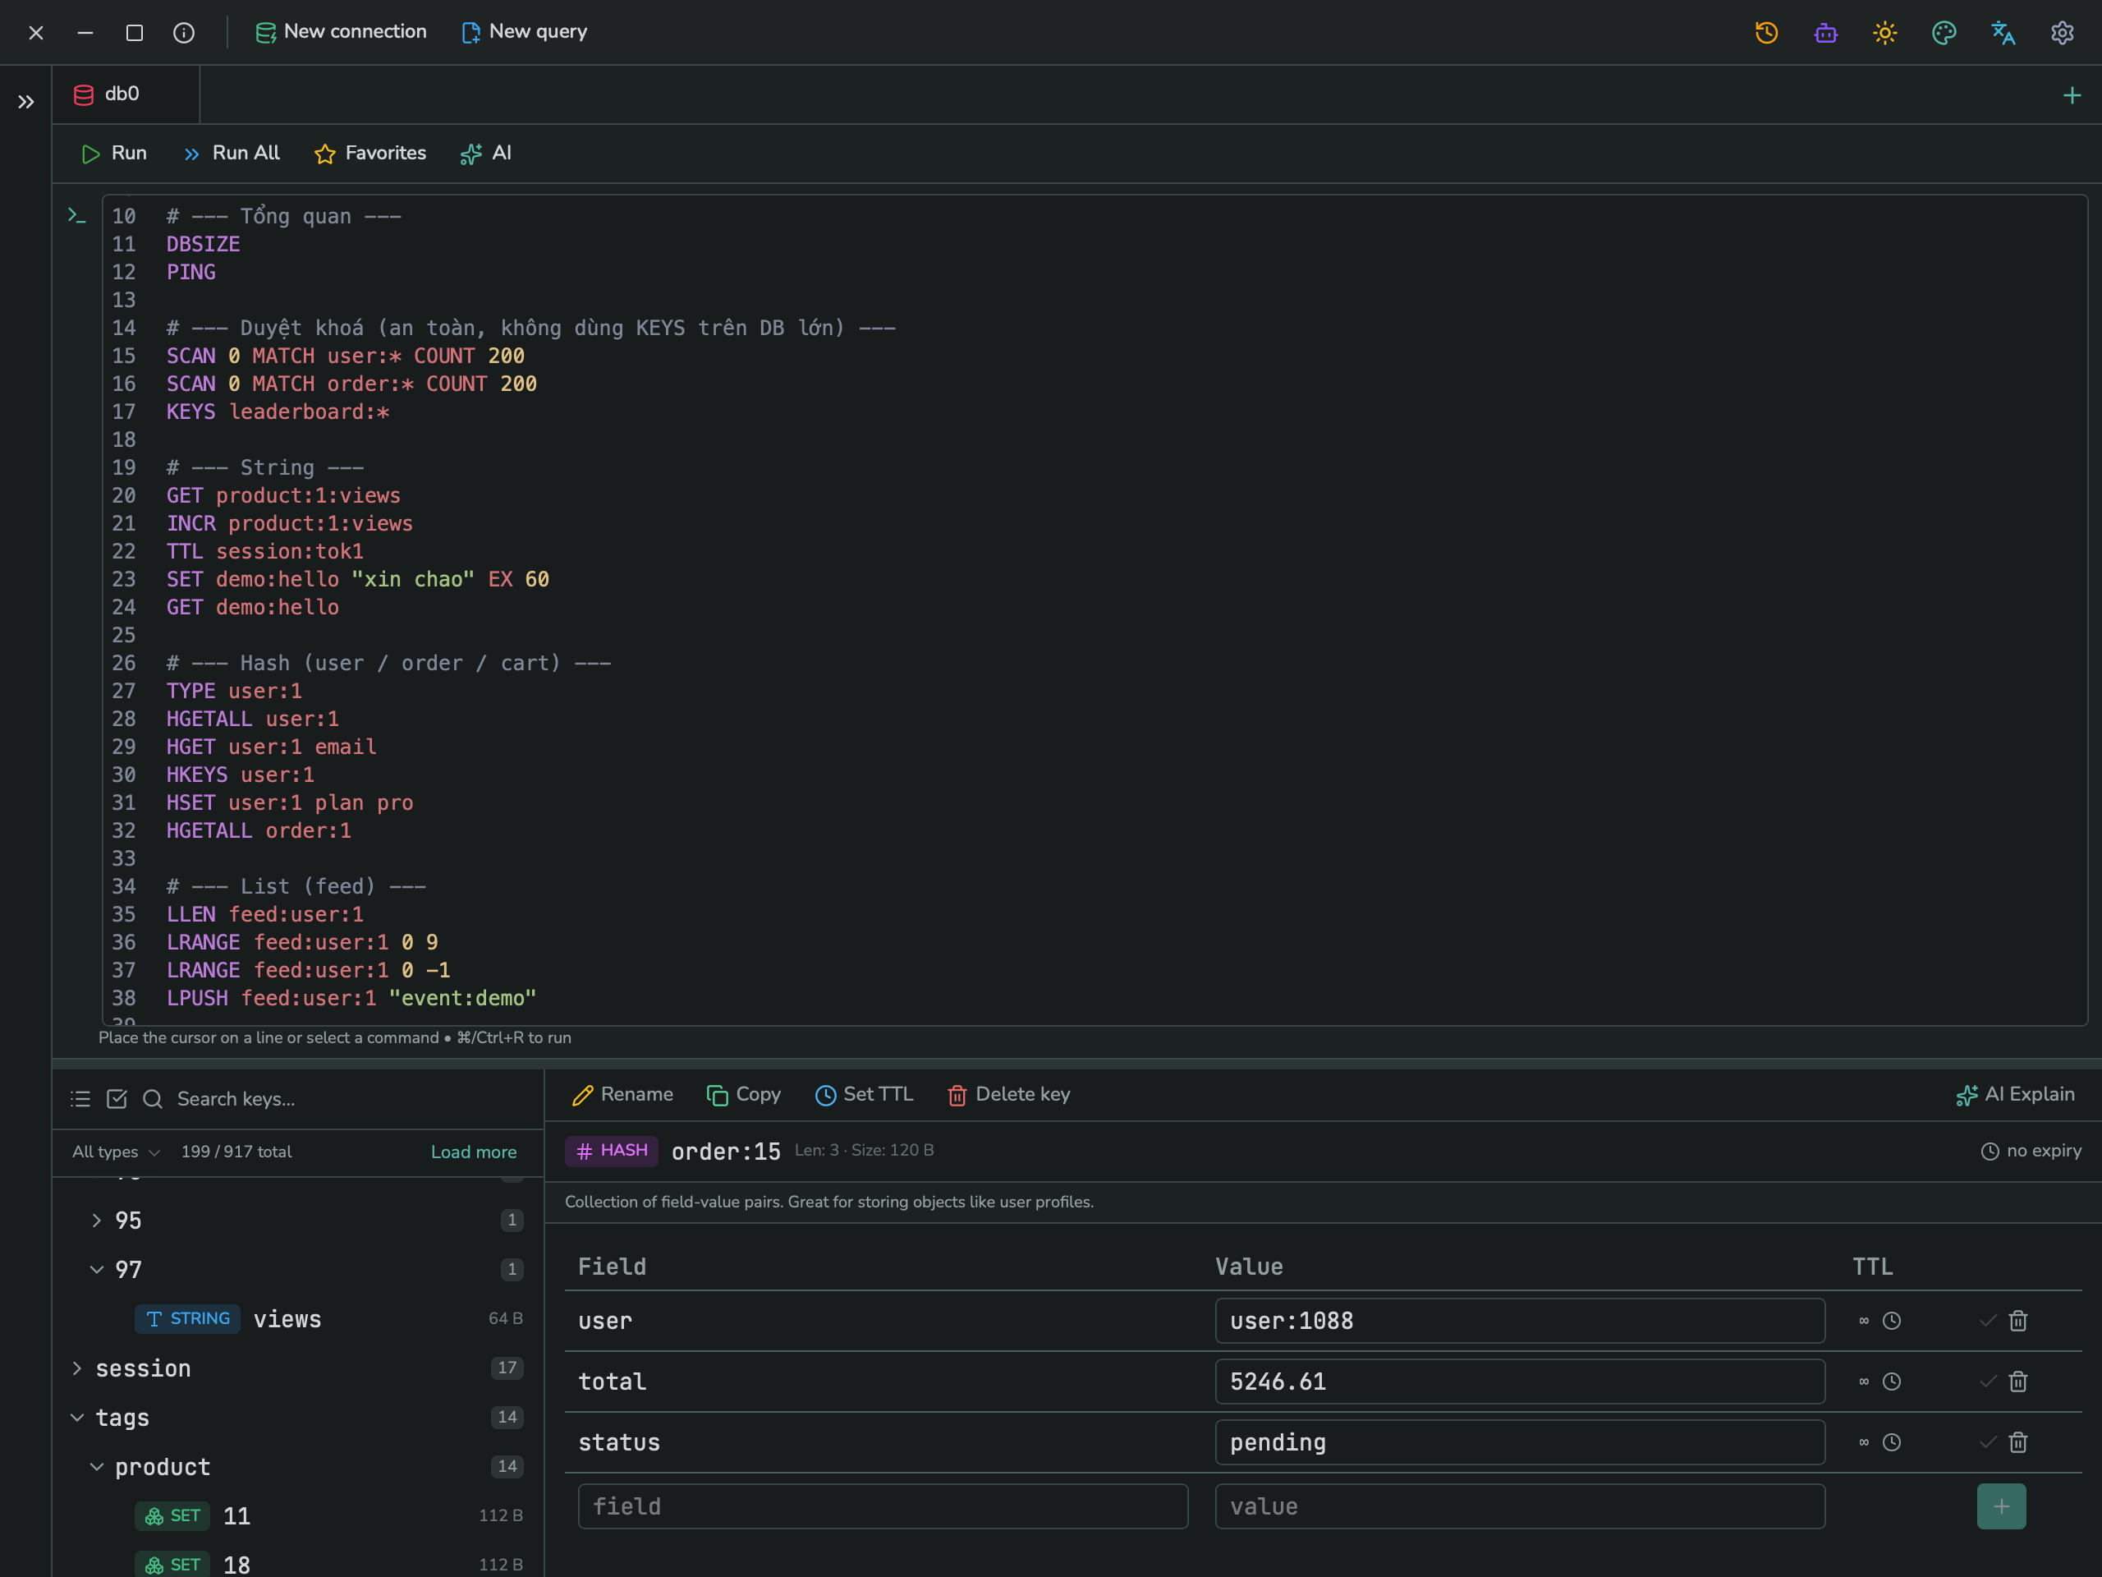Open the query history clock icon
The height and width of the screenshot is (1577, 2102).
1766,32
